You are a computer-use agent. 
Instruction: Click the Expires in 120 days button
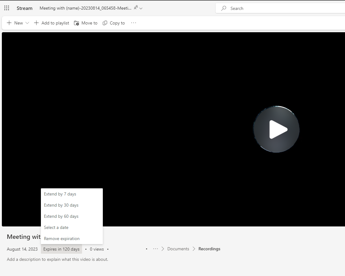pos(61,249)
